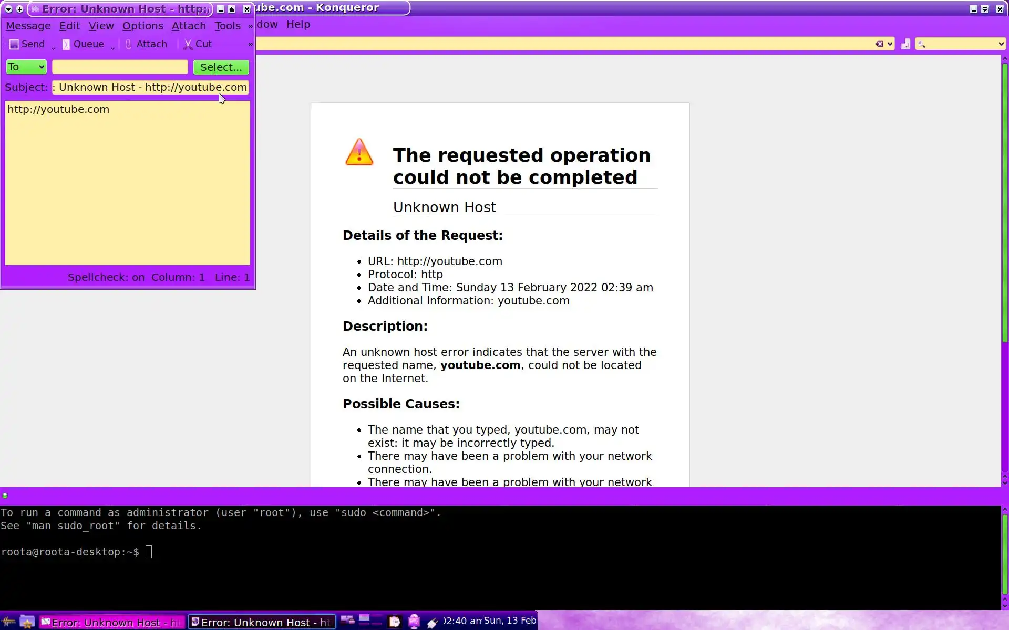Click the Send mail toolbar icon

click(14, 45)
